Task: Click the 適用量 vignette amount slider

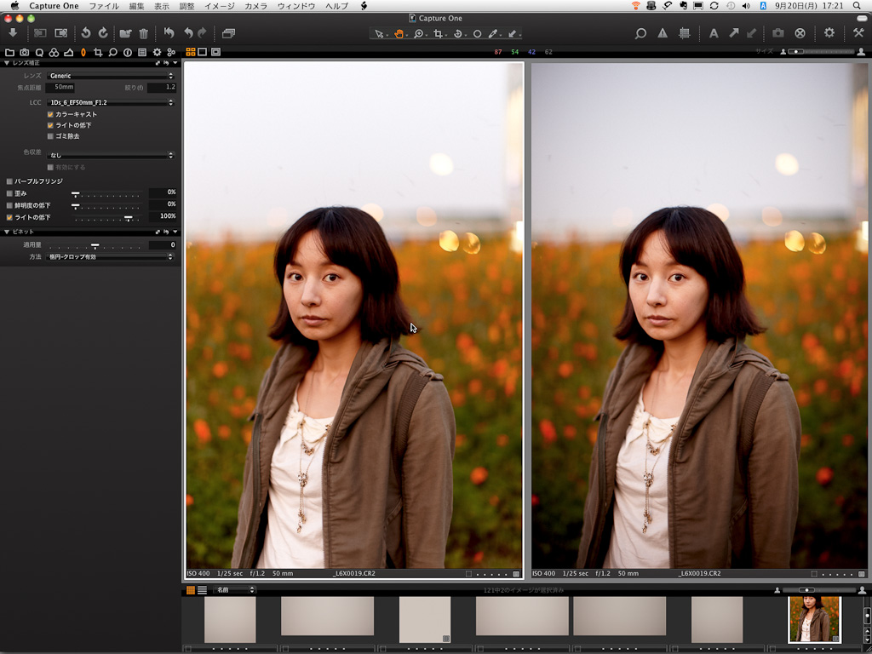Action: 95,245
